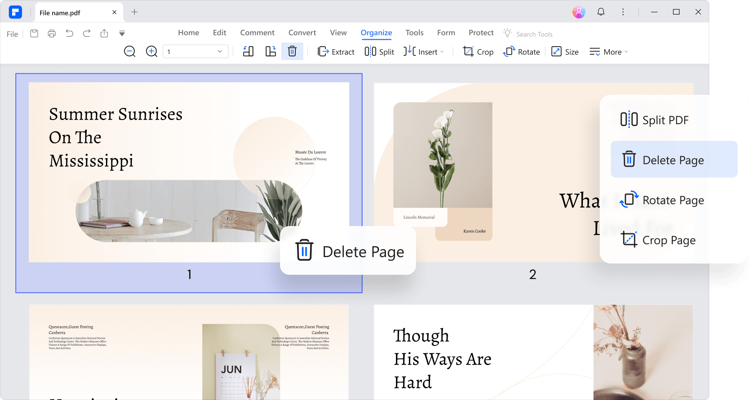This screenshot has width=751, height=400.
Task: Select the File name.pdf tab
Action: [x=79, y=12]
